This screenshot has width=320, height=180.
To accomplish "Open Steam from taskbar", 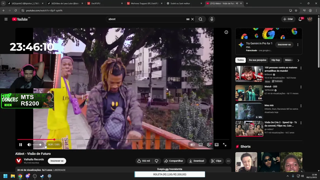I will point(42,176).
